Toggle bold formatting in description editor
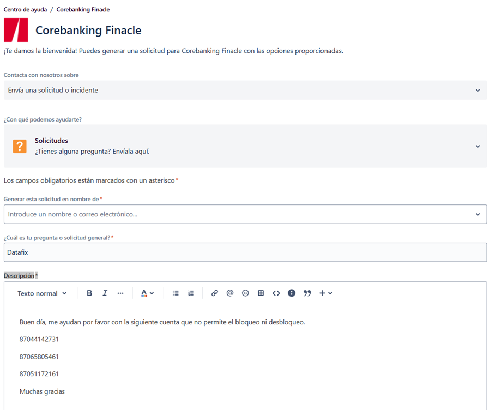 (89, 293)
